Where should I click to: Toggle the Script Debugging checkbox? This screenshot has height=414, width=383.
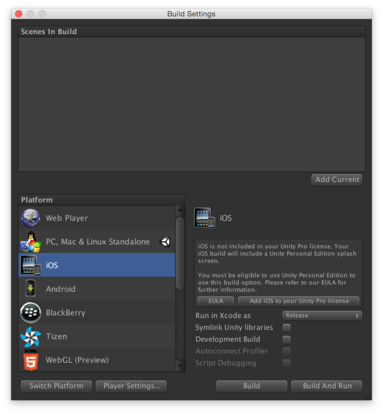tap(287, 363)
